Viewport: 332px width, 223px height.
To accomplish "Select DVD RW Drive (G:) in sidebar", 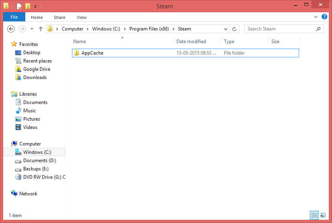I will 44,177.
